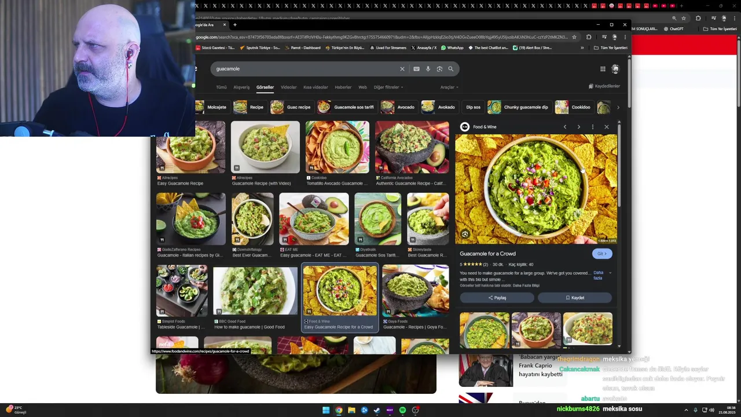
Task: Visit page with the Git button
Action: pyautogui.click(x=602, y=254)
